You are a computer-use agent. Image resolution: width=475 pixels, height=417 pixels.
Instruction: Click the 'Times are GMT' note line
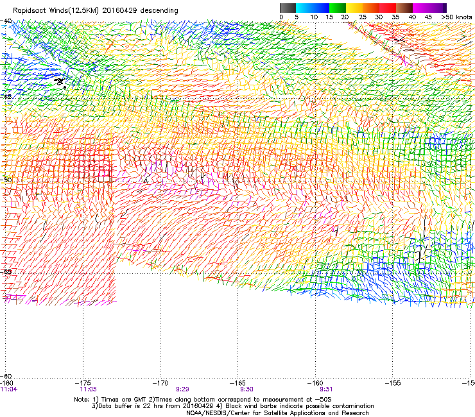click(203, 400)
